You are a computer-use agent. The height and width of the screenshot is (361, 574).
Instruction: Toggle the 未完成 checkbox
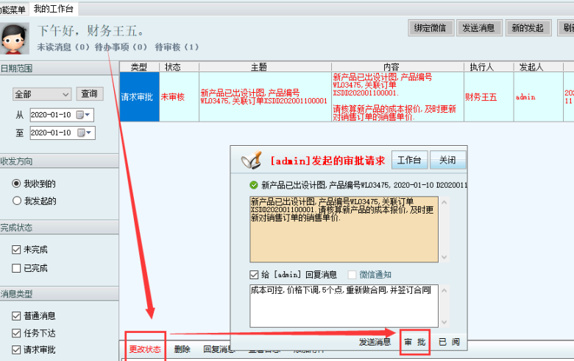[17, 250]
